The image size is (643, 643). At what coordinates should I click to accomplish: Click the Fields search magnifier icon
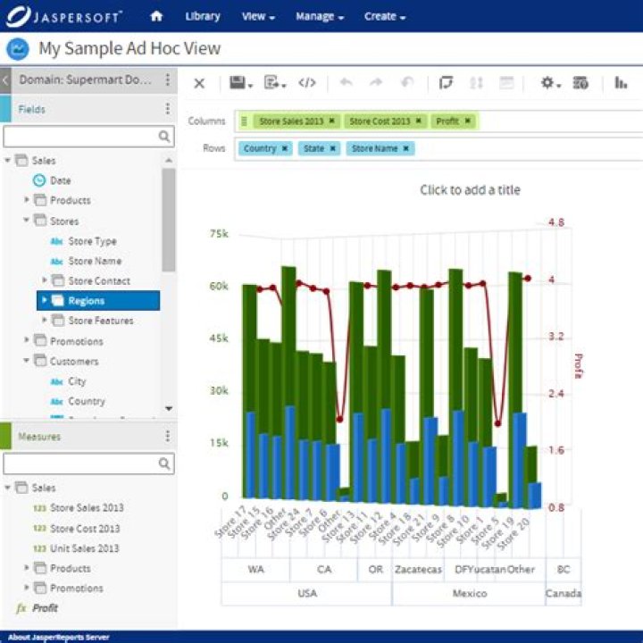pyautogui.click(x=164, y=136)
